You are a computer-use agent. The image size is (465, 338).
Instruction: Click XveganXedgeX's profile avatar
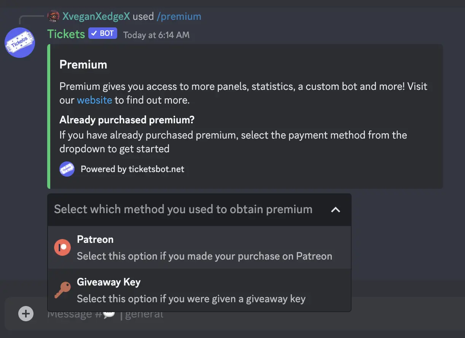[x=53, y=16]
